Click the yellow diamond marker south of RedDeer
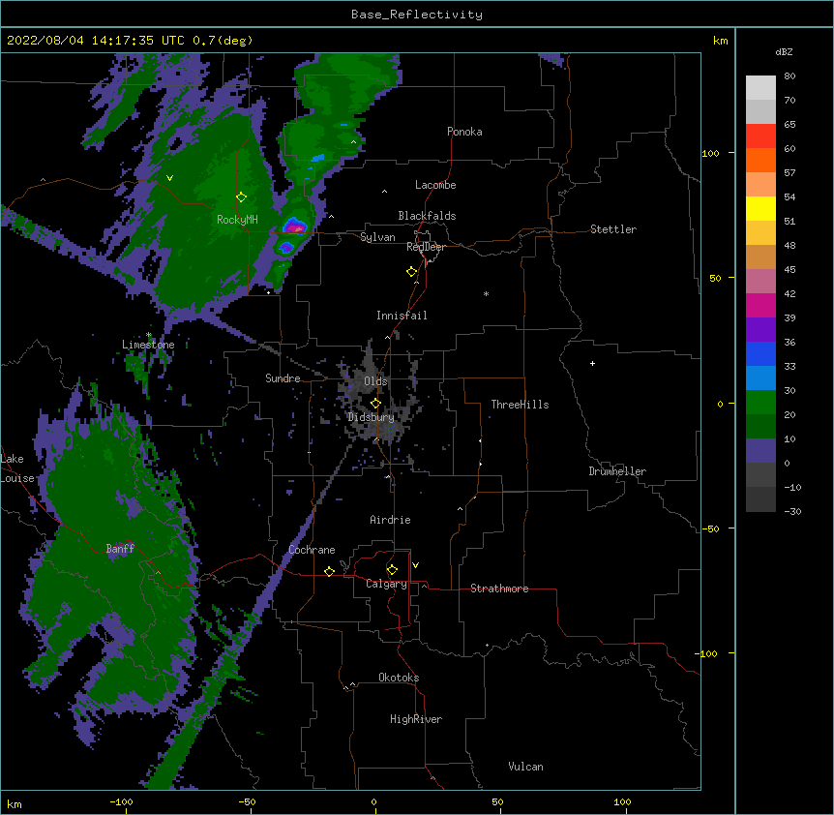 coord(412,272)
